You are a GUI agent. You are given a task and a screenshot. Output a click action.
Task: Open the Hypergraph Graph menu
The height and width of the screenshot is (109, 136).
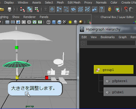tap(123, 37)
